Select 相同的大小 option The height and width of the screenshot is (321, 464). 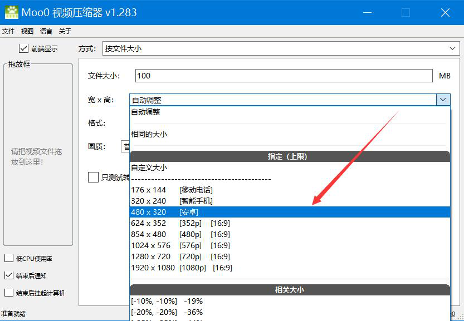point(290,134)
